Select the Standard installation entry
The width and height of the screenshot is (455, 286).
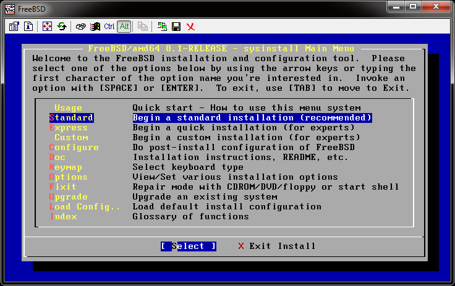point(71,118)
